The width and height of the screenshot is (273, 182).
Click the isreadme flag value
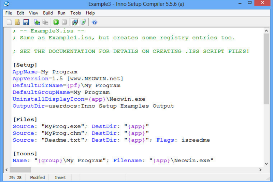pyautogui.click(x=196, y=140)
